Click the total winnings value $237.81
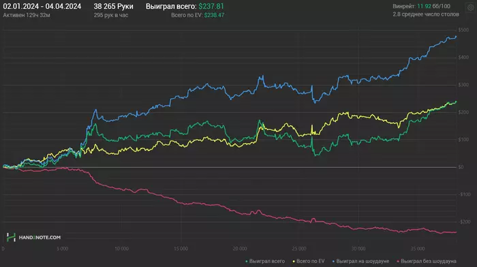 tap(211, 6)
